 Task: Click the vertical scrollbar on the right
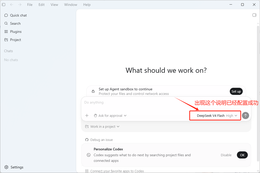[x=258, y=93]
